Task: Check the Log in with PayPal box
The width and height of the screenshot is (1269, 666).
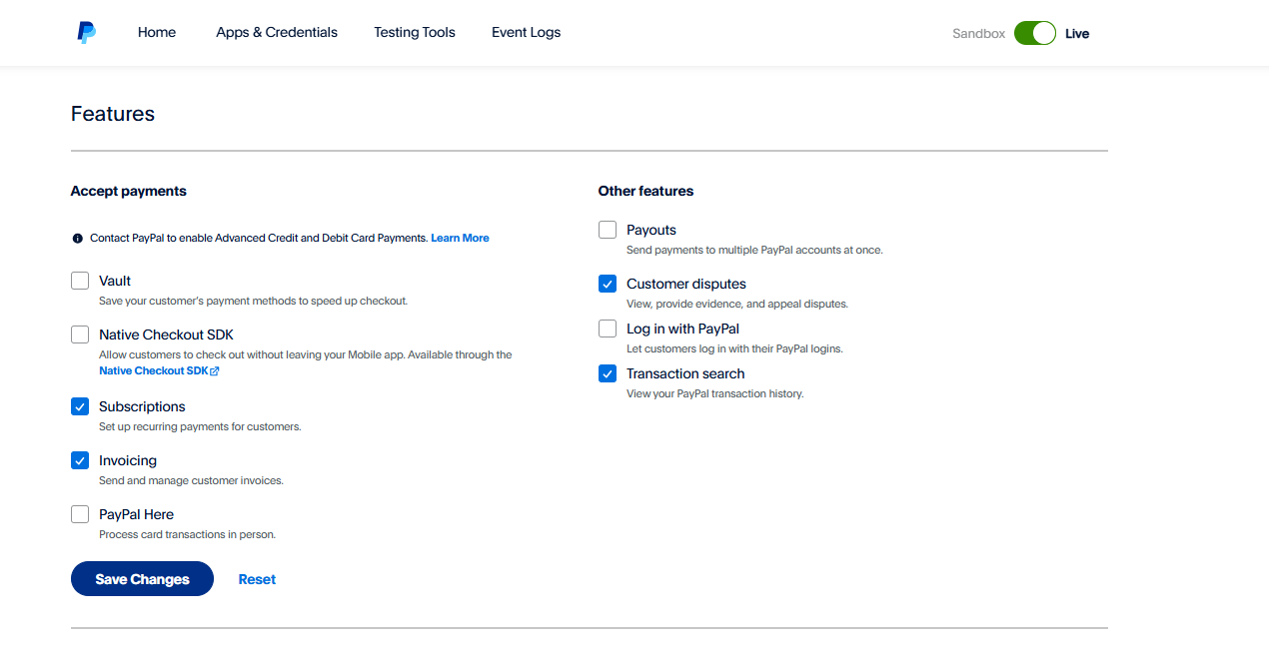Action: pyautogui.click(x=608, y=329)
